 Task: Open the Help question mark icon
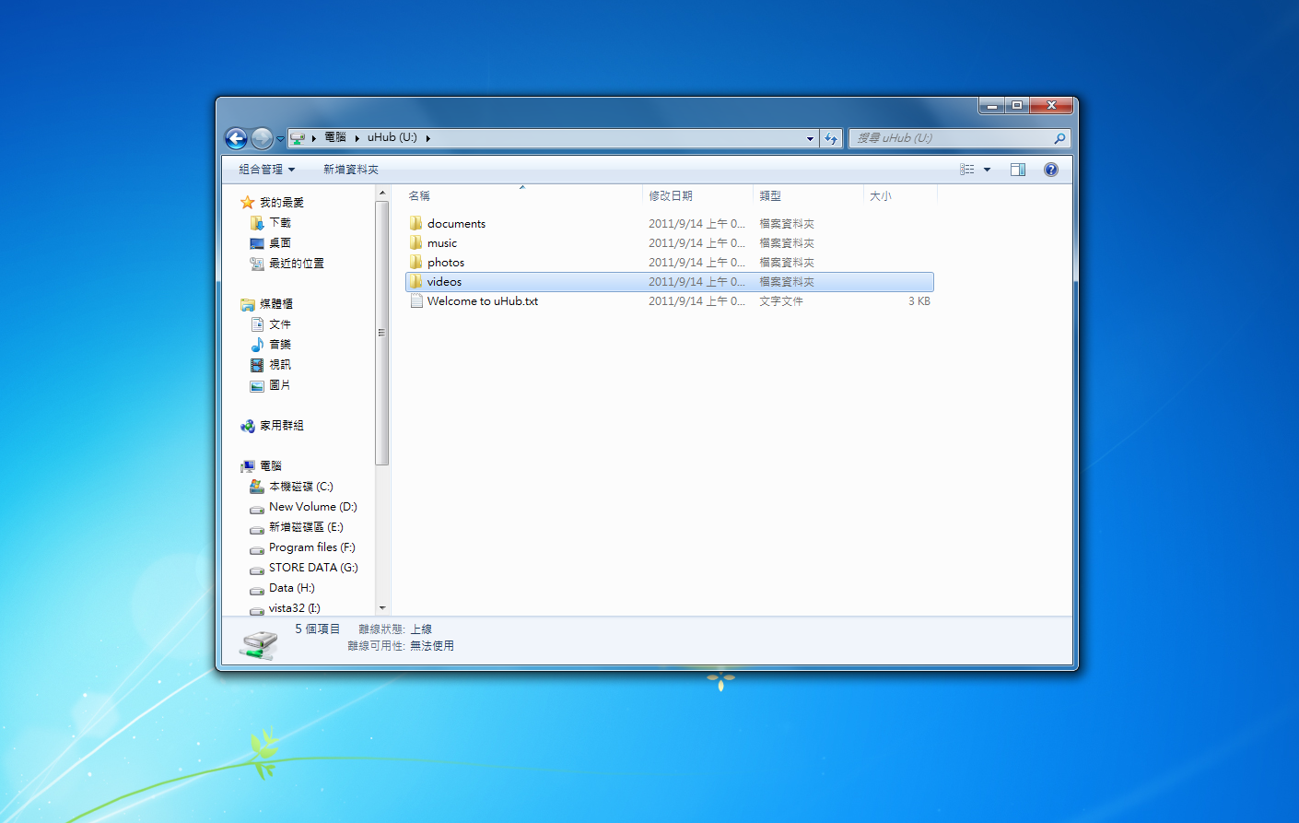[1050, 170]
